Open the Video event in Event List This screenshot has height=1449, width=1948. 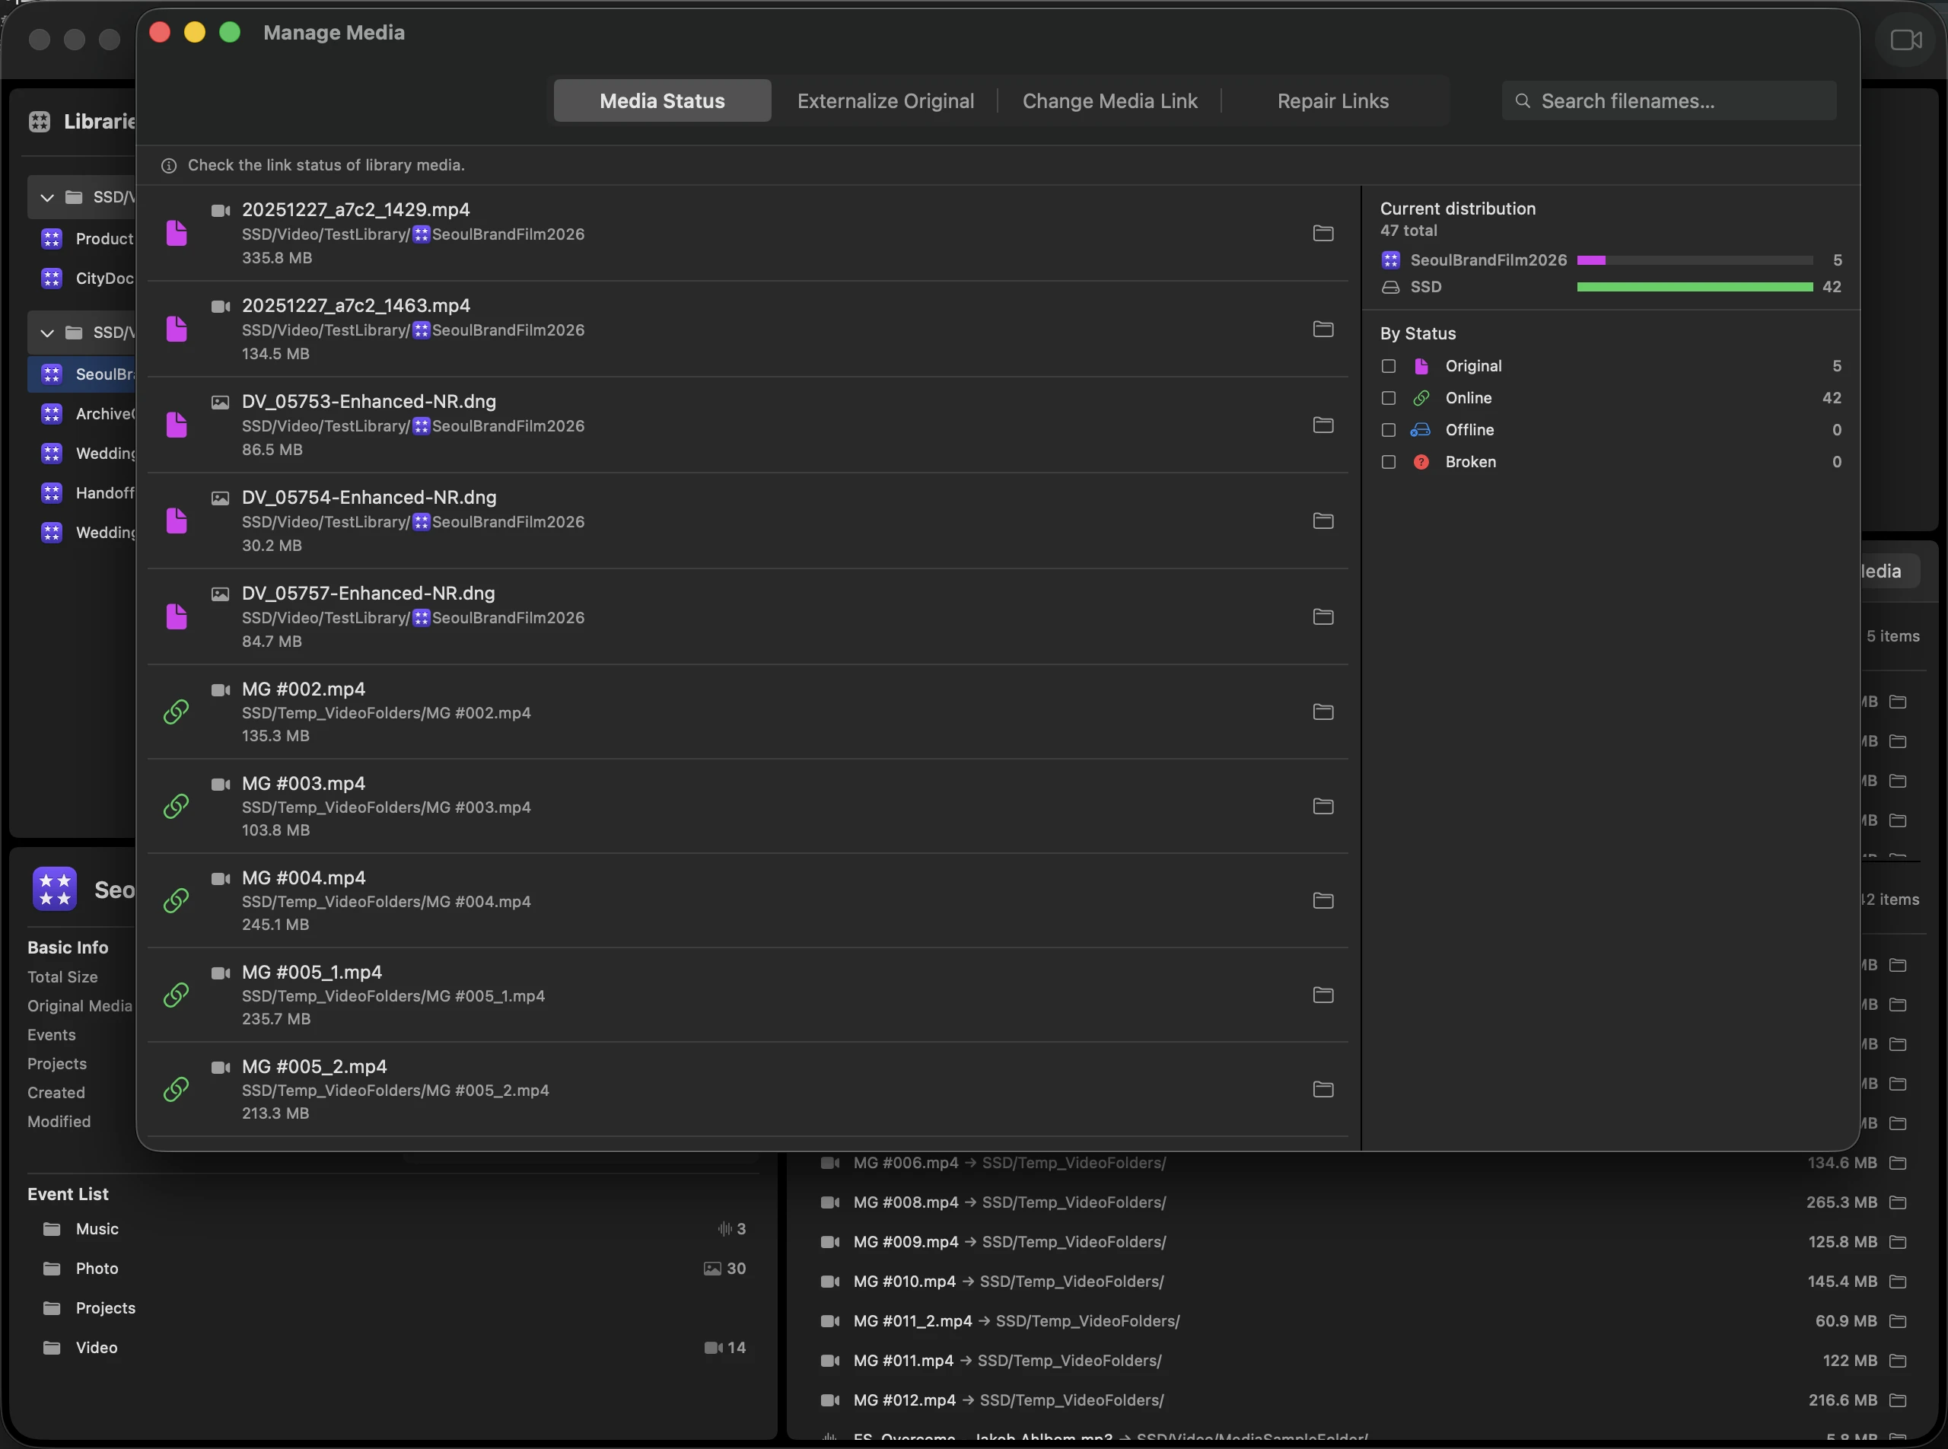coord(394,1348)
